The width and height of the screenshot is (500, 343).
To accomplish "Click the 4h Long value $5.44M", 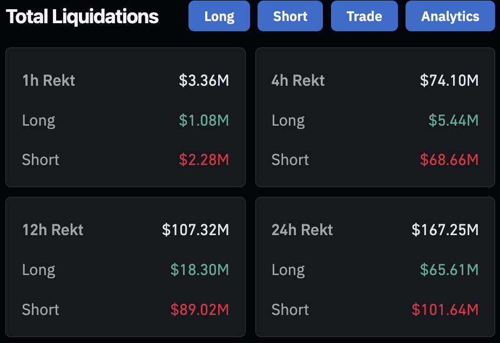I will (x=454, y=120).
